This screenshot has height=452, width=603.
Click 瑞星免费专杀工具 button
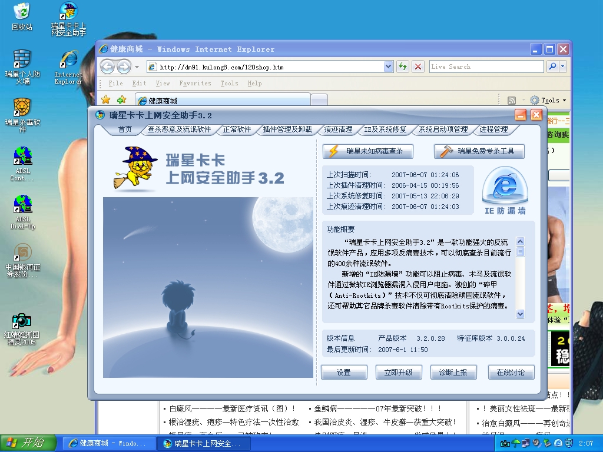point(479,151)
